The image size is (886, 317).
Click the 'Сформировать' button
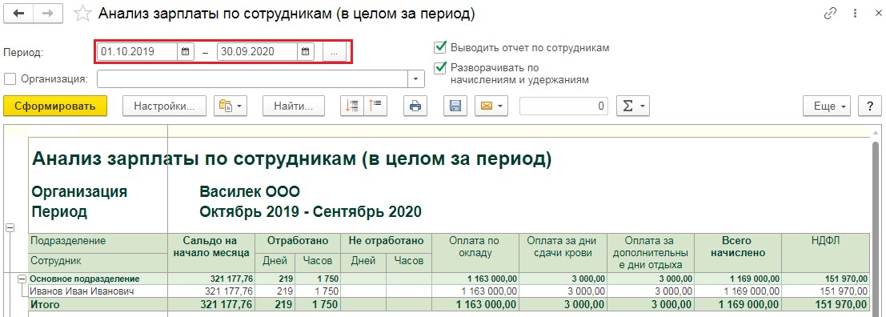pos(54,106)
